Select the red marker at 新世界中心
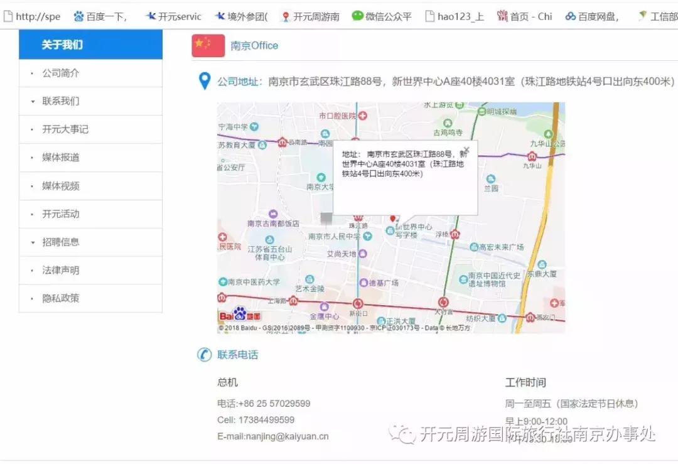The image size is (678, 464). tap(394, 219)
